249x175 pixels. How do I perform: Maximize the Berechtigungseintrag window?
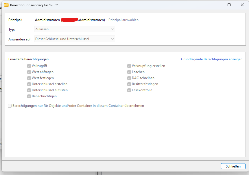pos(229,5)
